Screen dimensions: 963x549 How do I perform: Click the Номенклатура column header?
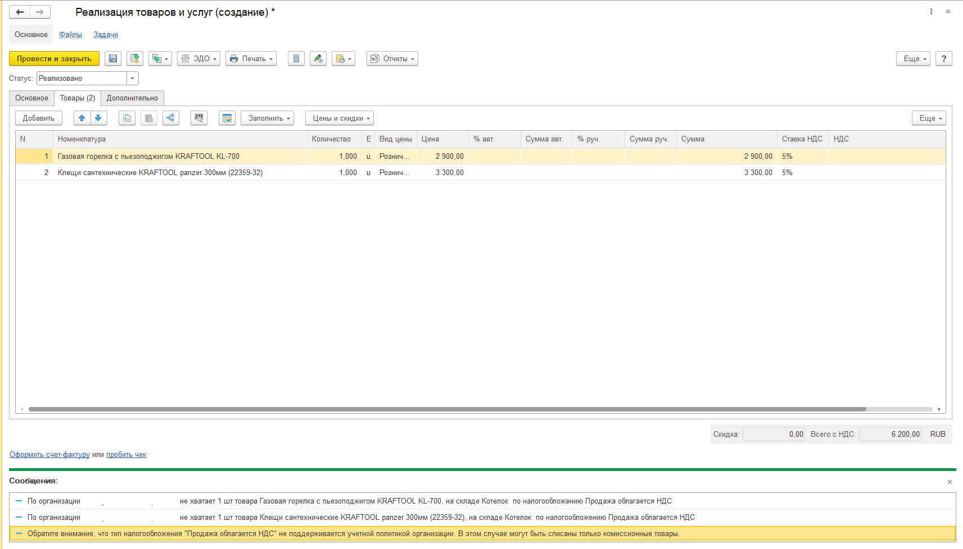(180, 139)
